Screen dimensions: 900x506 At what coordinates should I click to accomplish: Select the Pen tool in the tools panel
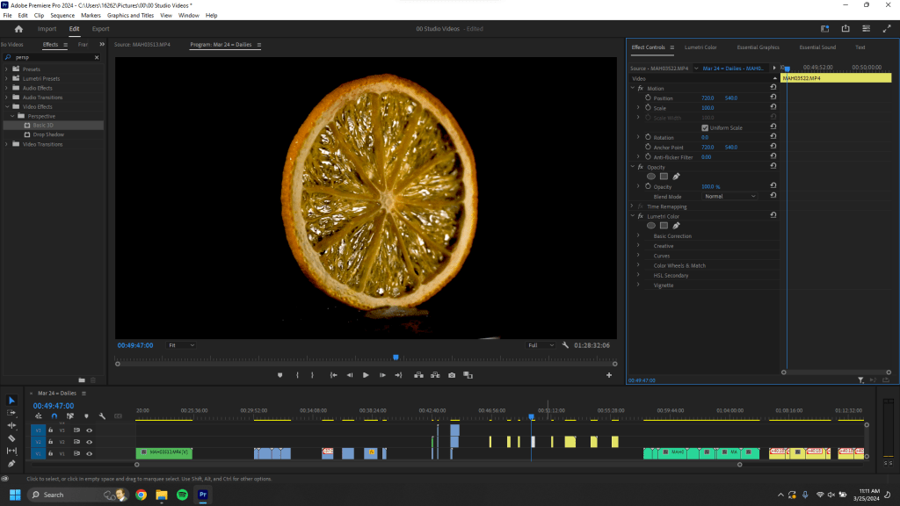pos(11,463)
